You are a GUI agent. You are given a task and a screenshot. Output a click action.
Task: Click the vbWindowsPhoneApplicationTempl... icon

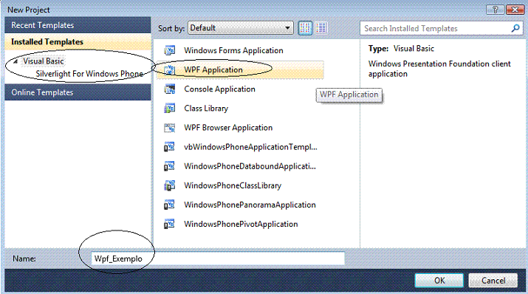click(x=169, y=147)
